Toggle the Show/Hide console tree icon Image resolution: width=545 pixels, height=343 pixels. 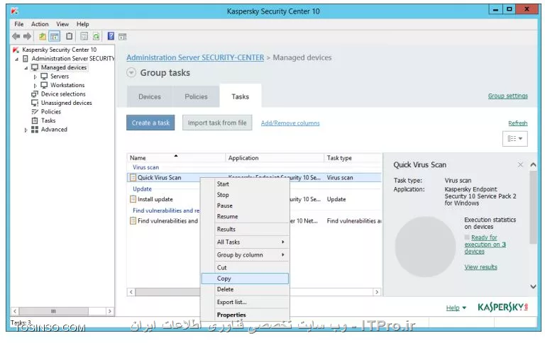tap(55, 36)
